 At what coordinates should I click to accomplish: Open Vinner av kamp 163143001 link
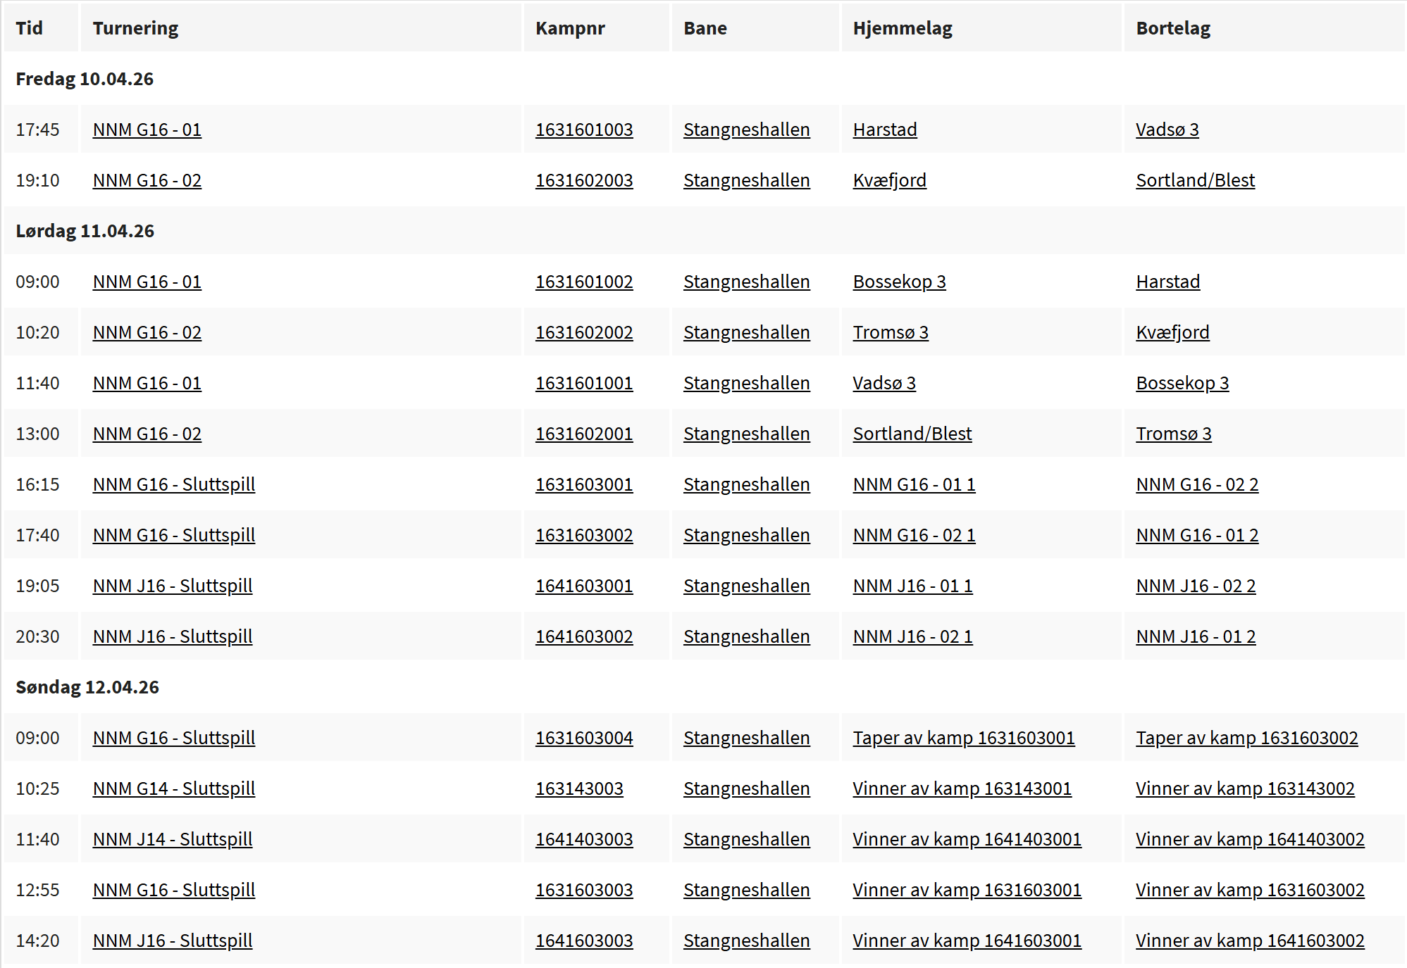click(x=962, y=788)
